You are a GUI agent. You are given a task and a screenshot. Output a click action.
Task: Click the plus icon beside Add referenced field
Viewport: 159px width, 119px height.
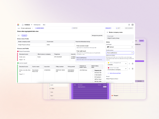click(x=108, y=73)
